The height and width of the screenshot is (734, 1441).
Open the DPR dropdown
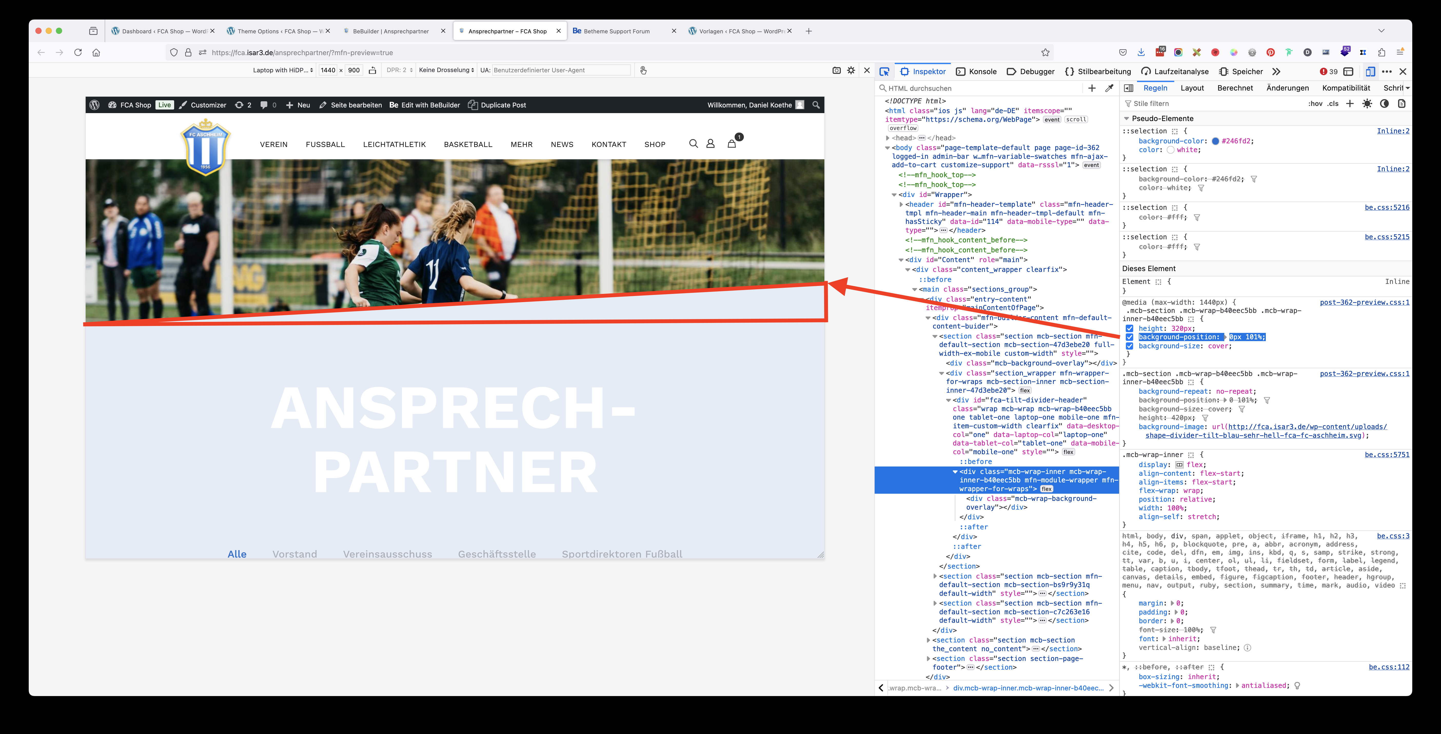pyautogui.click(x=399, y=70)
